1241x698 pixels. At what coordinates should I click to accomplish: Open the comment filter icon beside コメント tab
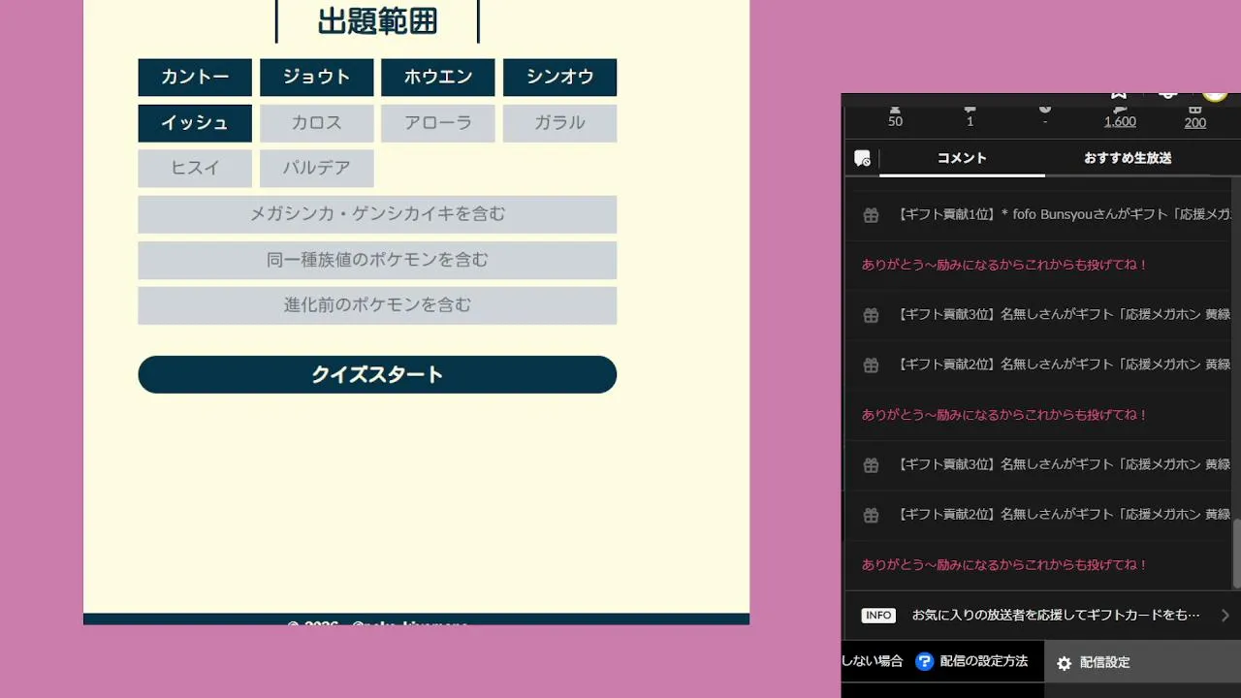pyautogui.click(x=862, y=158)
